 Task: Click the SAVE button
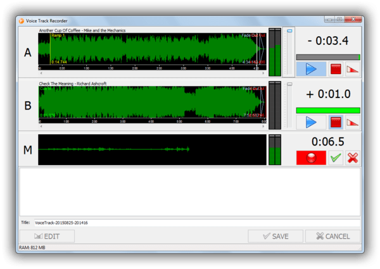coord(275,236)
